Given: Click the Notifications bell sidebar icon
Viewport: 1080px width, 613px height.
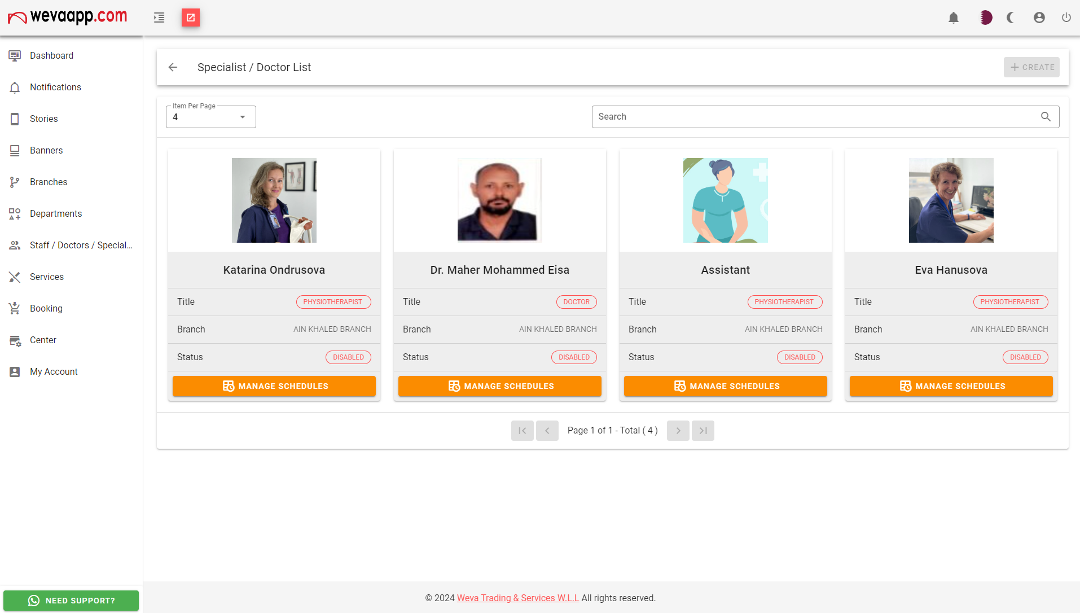Looking at the screenshot, I should [15, 87].
